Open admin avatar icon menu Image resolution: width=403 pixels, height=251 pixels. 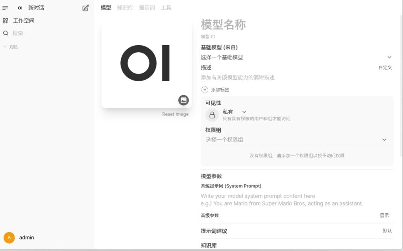(9, 238)
